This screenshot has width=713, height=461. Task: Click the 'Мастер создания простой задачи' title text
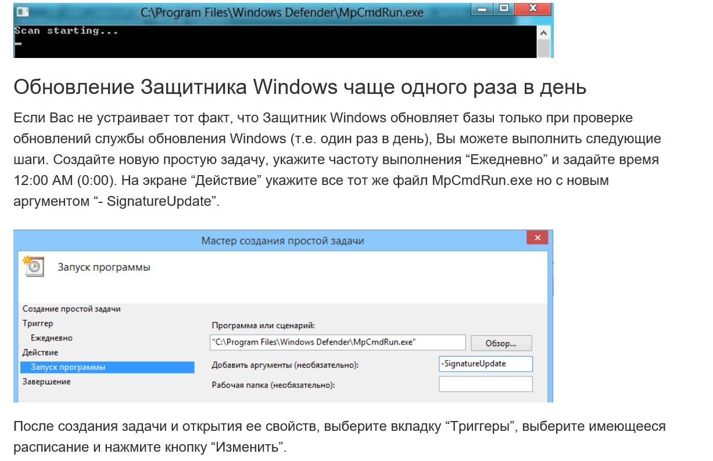tap(282, 241)
